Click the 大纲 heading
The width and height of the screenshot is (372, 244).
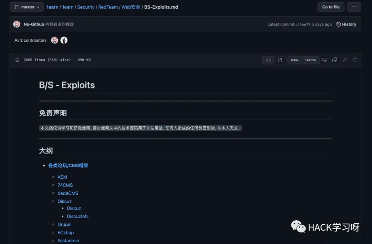(x=46, y=151)
